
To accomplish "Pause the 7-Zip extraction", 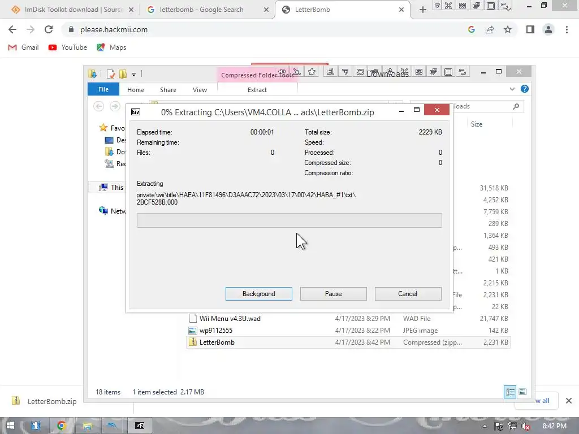I will [x=333, y=294].
